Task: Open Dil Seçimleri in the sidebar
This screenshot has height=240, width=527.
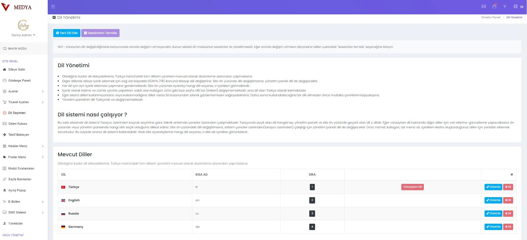Action: [x=17, y=113]
